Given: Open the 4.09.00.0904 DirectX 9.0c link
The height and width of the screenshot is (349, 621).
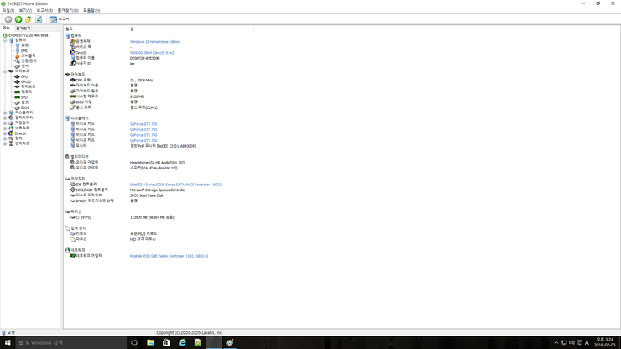Looking at the screenshot, I should tap(152, 53).
